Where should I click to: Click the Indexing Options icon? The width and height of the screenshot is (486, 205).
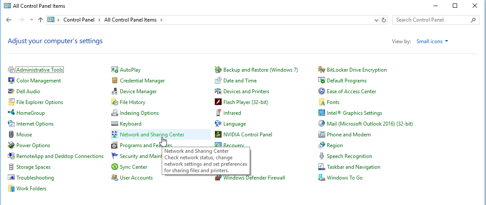coord(115,113)
